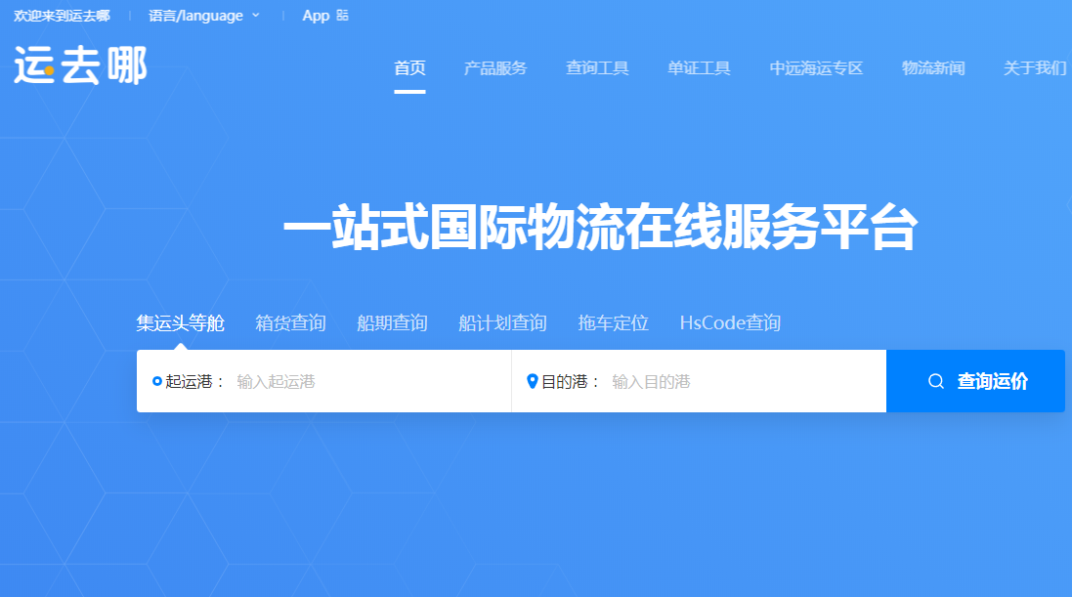Expand the 语言/language dropdown
Viewport: 1072px width, 597px height.
pos(204,15)
